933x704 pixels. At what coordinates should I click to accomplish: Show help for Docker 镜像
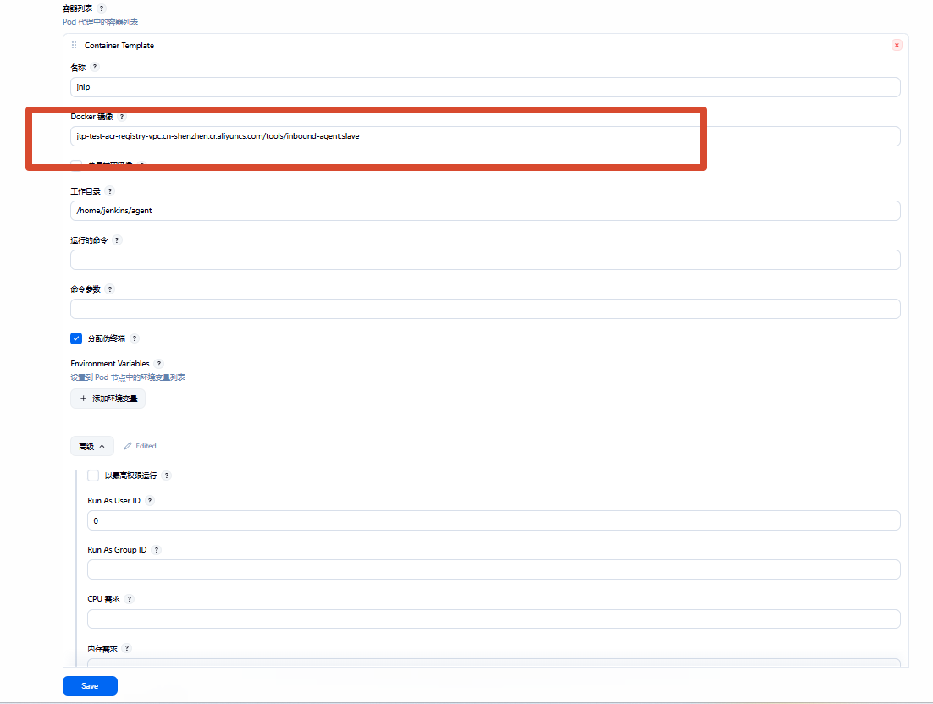(122, 117)
